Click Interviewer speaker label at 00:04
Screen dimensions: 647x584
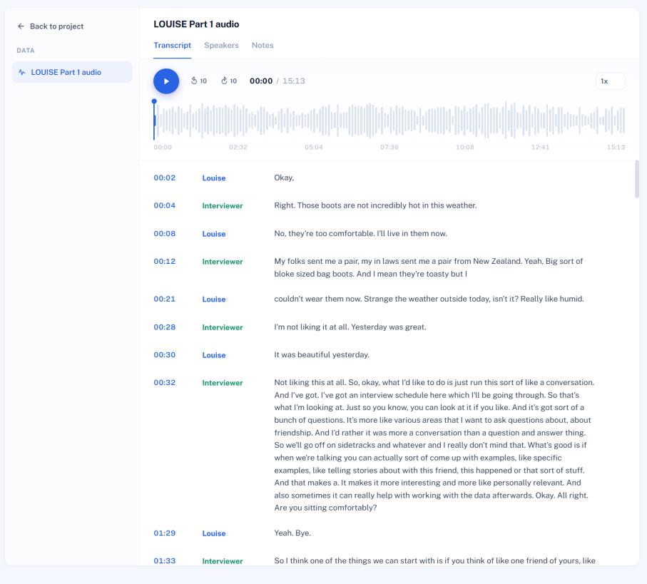click(x=223, y=206)
